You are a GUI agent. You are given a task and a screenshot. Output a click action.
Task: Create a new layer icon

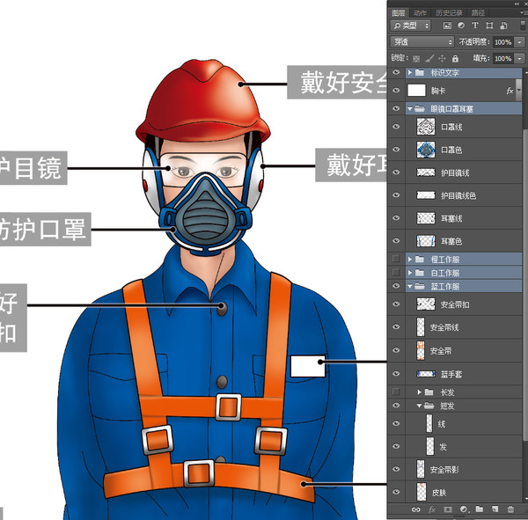click(495, 509)
